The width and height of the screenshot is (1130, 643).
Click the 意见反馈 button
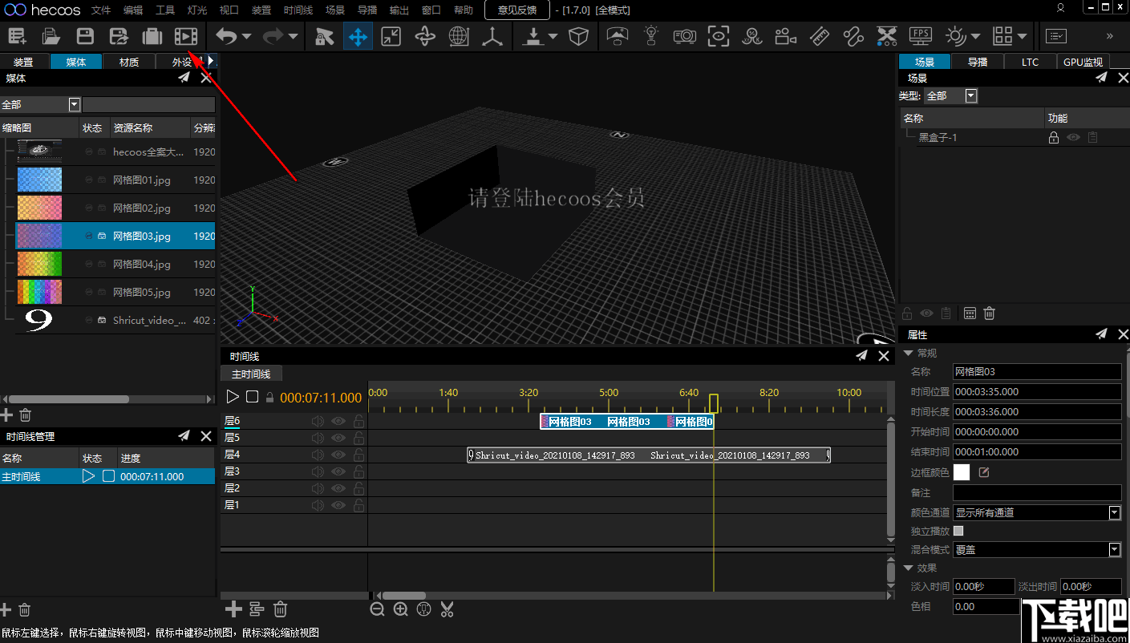pyautogui.click(x=516, y=10)
